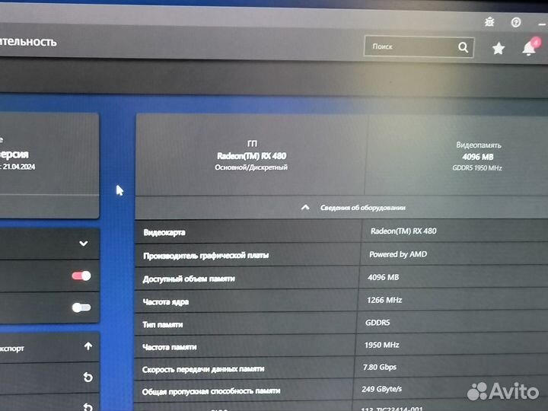The width and height of the screenshot is (548, 411).
Task: Click the search magnifier icon
Action: (463, 47)
